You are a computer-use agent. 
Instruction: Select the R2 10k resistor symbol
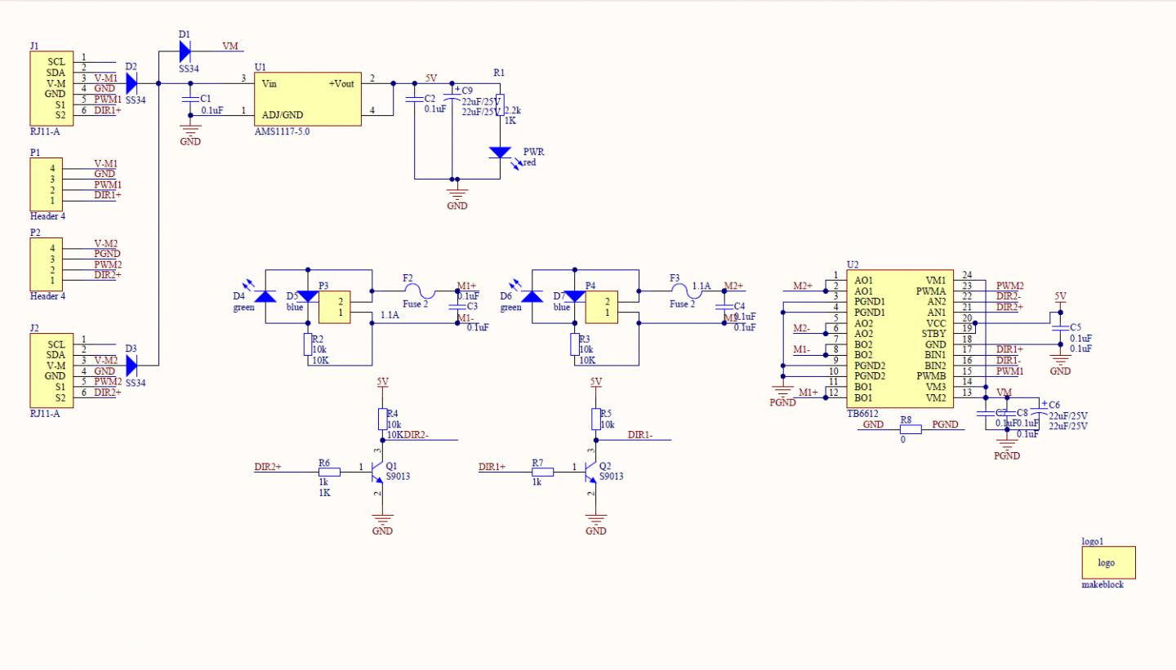[x=308, y=344]
